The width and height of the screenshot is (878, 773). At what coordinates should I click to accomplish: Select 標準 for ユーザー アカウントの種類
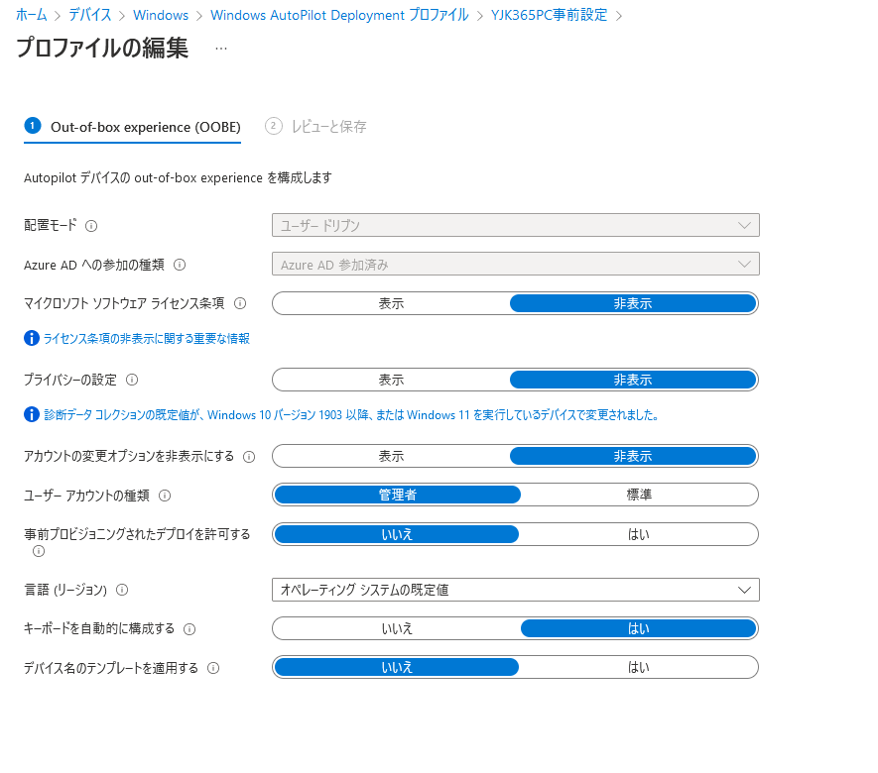point(639,495)
